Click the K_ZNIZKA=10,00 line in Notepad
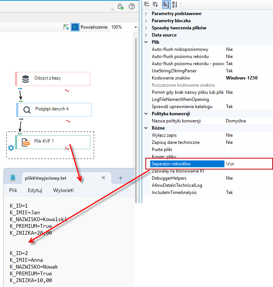 (31, 280)
